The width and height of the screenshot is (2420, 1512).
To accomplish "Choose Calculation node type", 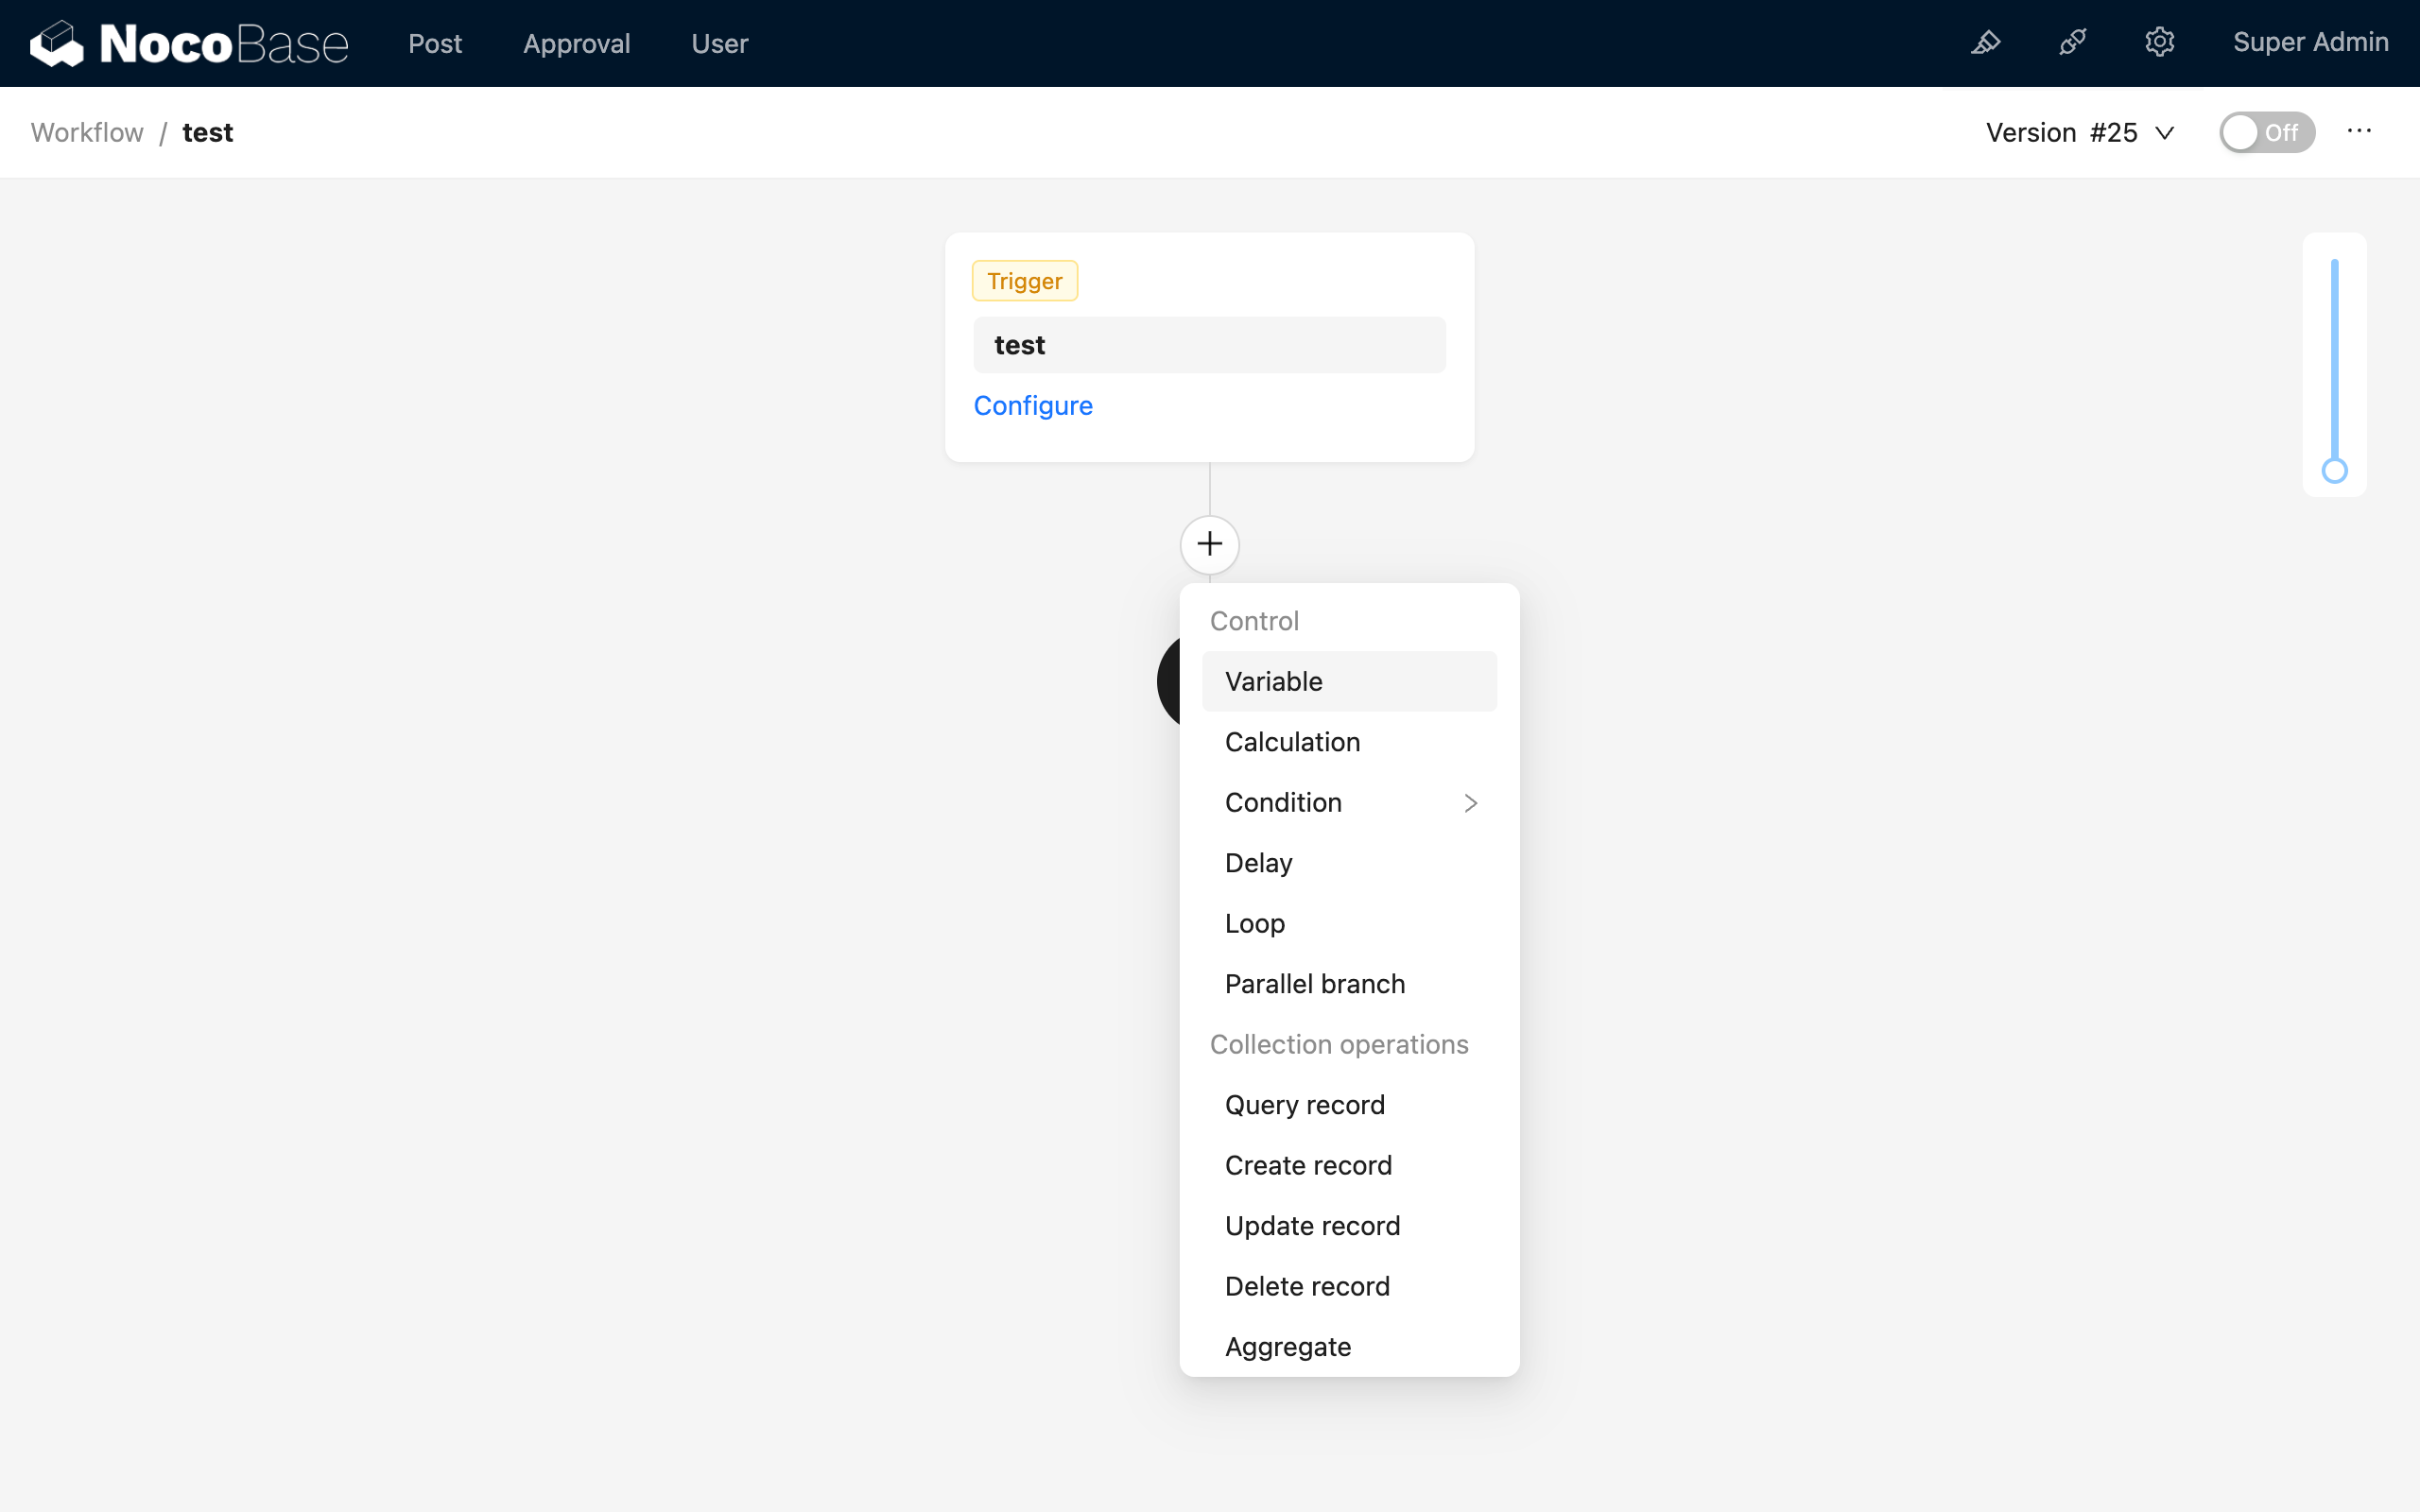I will 1292,742.
